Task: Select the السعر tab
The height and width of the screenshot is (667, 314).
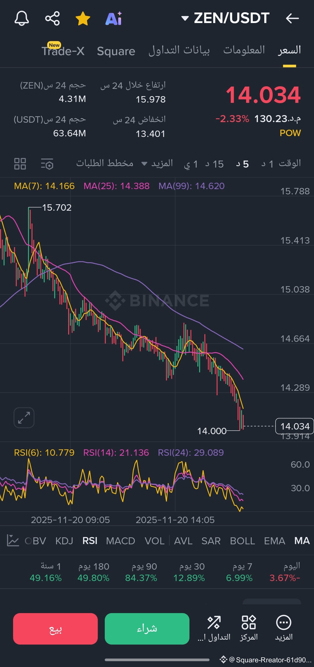Action: tap(289, 50)
